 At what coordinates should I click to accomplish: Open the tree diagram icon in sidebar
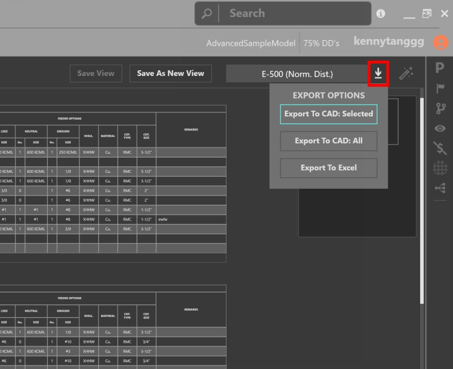pos(441,188)
